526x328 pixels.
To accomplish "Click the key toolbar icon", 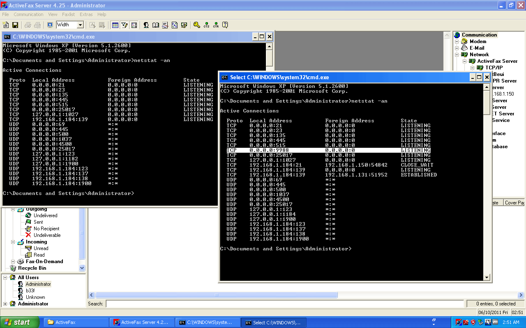I will (197, 25).
